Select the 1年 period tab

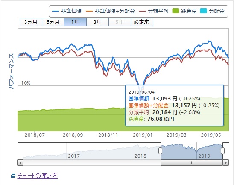75,22
